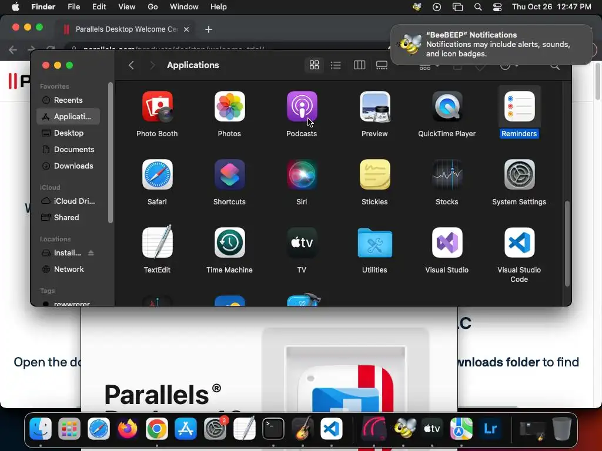The image size is (602, 451).
Task: Open Firefox from the Dock
Action: click(128, 428)
